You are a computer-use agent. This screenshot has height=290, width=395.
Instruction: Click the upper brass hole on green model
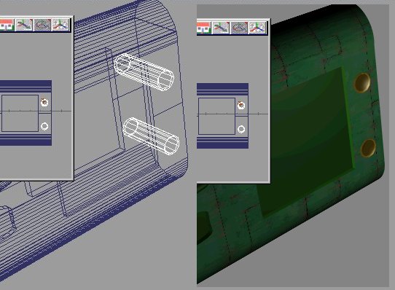click(362, 83)
